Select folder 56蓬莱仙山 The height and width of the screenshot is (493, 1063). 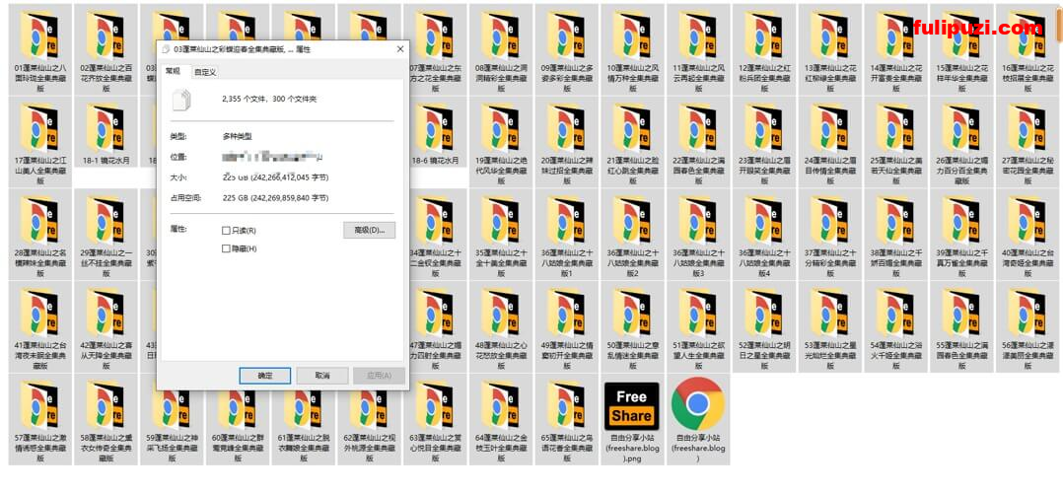point(1027,326)
